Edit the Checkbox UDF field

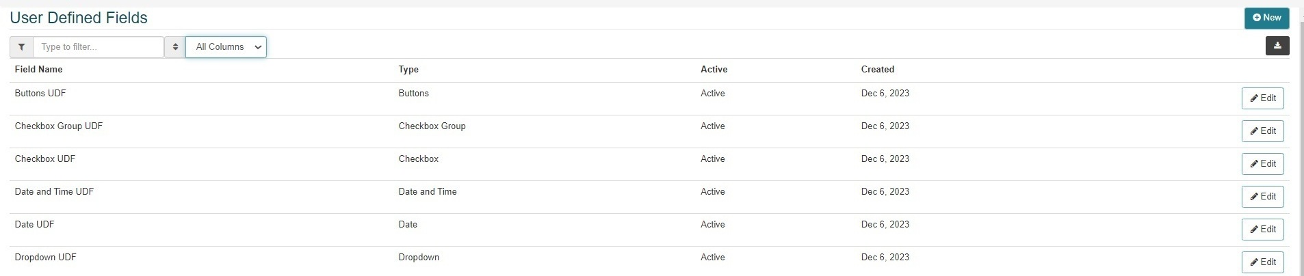click(1262, 164)
